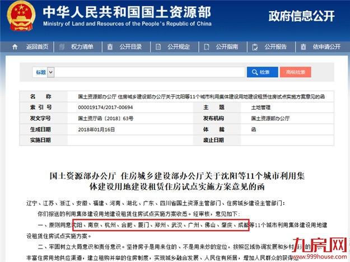
Task: Click the blue 检索 search button
Action: [x=263, y=72]
